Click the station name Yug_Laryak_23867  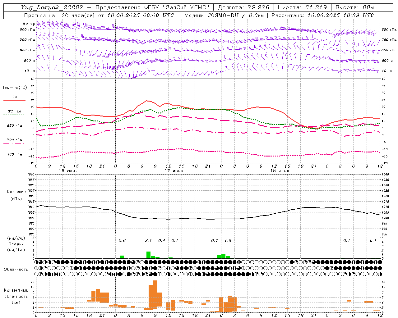pyautogui.click(x=52, y=7)
